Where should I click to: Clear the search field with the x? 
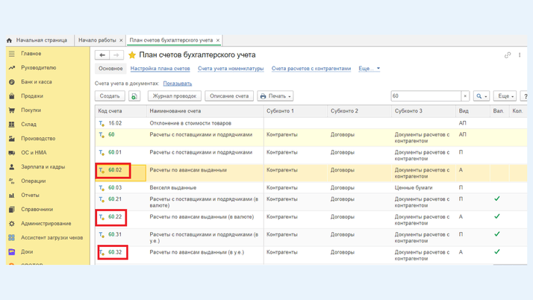(465, 96)
